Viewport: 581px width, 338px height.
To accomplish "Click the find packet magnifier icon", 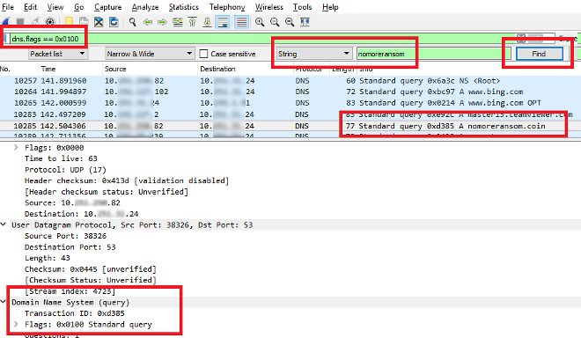I will (x=132, y=22).
